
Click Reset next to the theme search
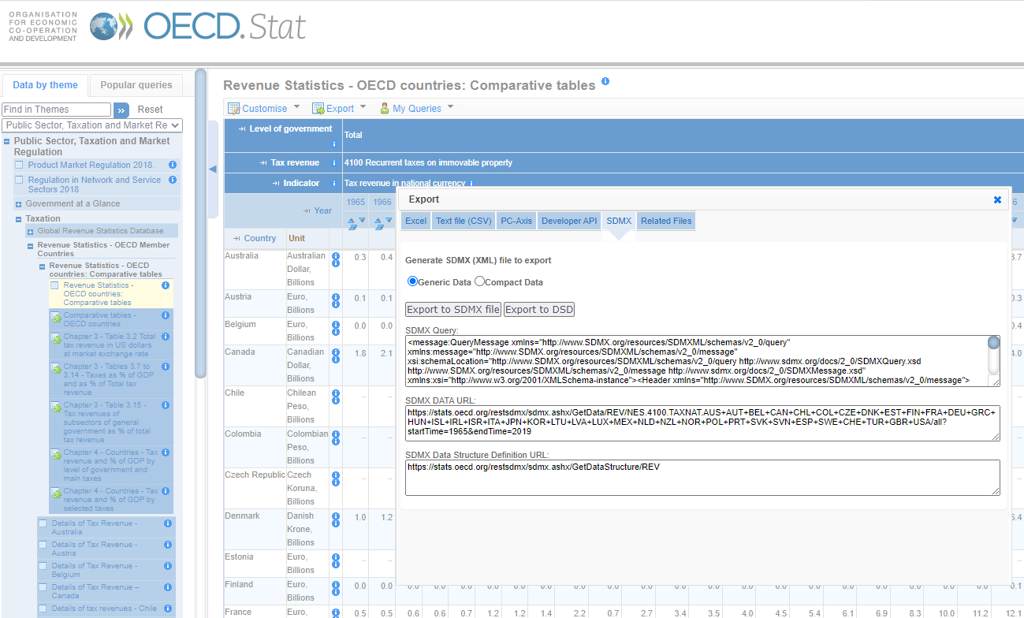pos(150,110)
